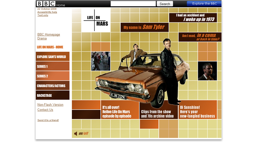This screenshot has width=257, height=142.
Task: Click Send it to a friend link
Action: tap(48, 120)
